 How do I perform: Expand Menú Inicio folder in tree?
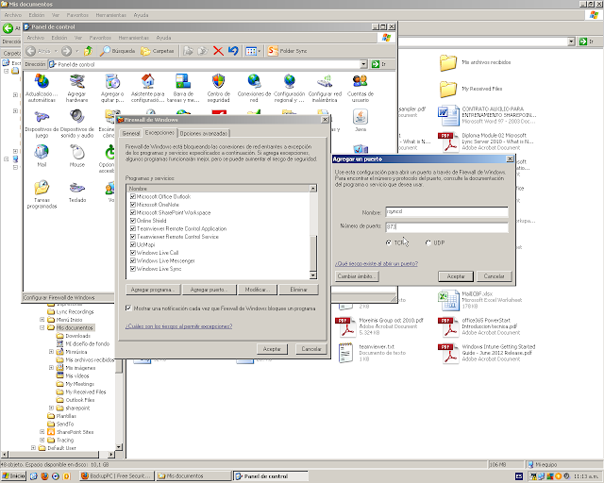(42, 319)
